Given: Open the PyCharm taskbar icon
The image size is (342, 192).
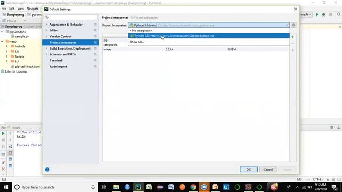Looking at the screenshot, I should (138, 187).
